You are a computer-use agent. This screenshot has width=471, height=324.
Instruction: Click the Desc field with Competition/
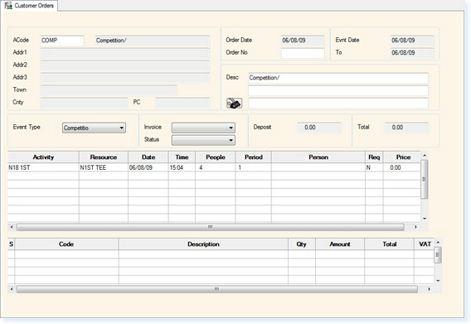pos(338,78)
